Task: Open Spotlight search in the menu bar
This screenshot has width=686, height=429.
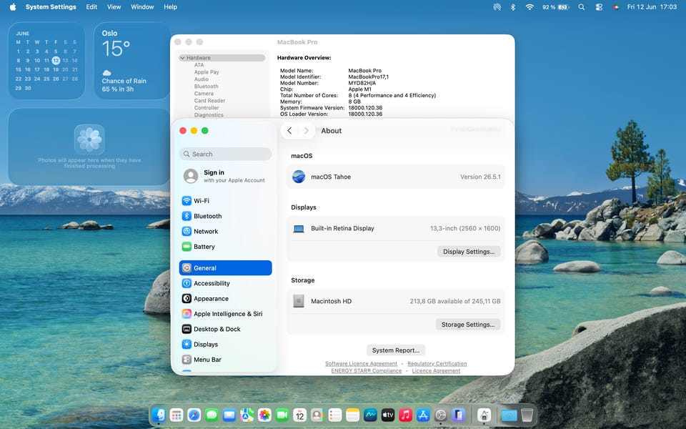Action: coord(582,7)
